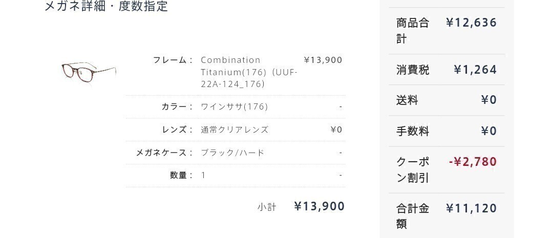Click the クーポン割引 label

click(412, 170)
